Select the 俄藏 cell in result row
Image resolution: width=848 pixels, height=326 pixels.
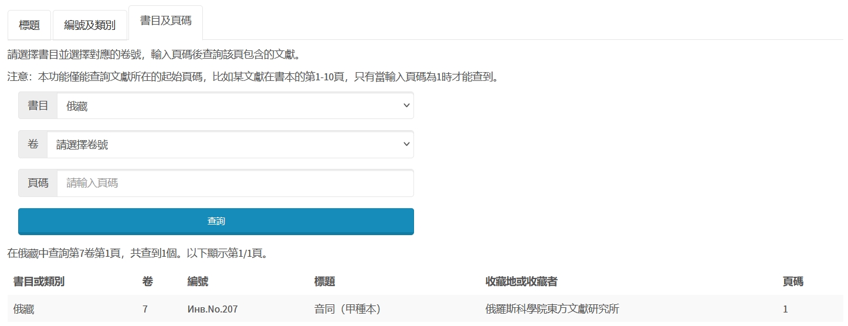[x=24, y=308]
